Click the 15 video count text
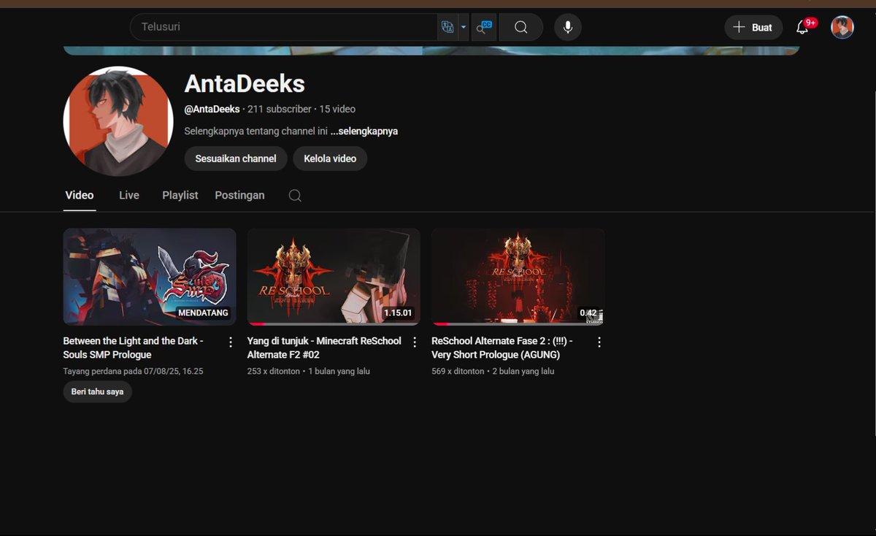 click(x=337, y=109)
